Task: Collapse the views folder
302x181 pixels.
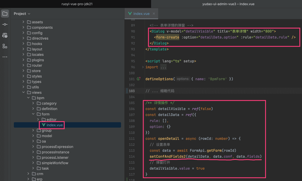Action: (23, 92)
